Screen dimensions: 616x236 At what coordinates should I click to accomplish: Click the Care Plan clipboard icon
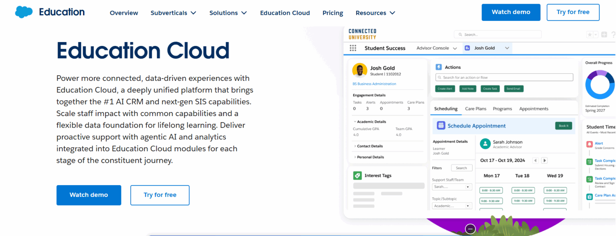590,196
